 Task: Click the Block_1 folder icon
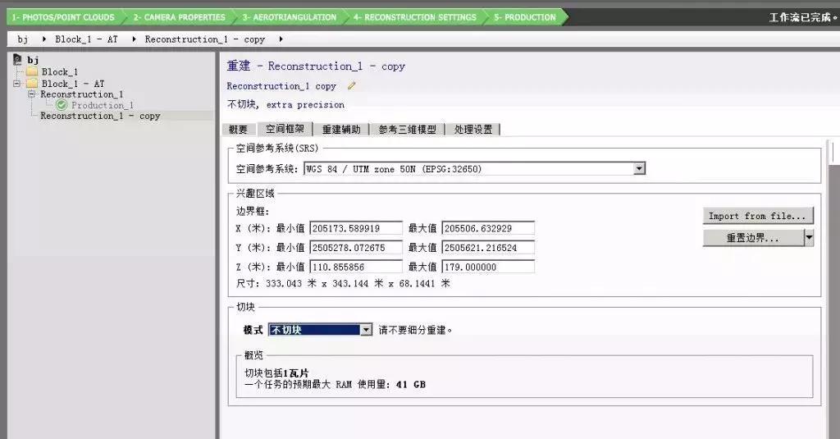click(32, 71)
